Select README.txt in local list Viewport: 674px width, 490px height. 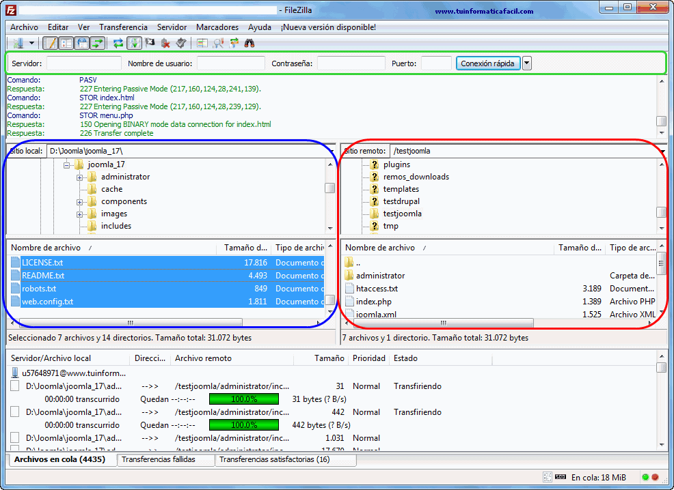[x=167, y=276]
